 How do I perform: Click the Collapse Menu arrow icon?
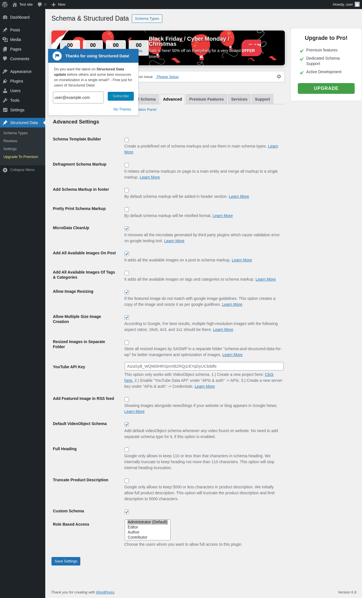pos(5,170)
